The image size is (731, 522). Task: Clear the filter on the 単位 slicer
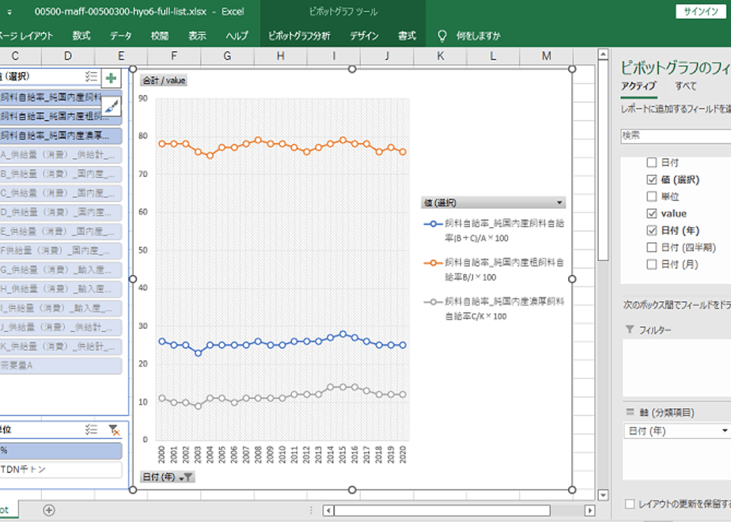[x=114, y=429]
